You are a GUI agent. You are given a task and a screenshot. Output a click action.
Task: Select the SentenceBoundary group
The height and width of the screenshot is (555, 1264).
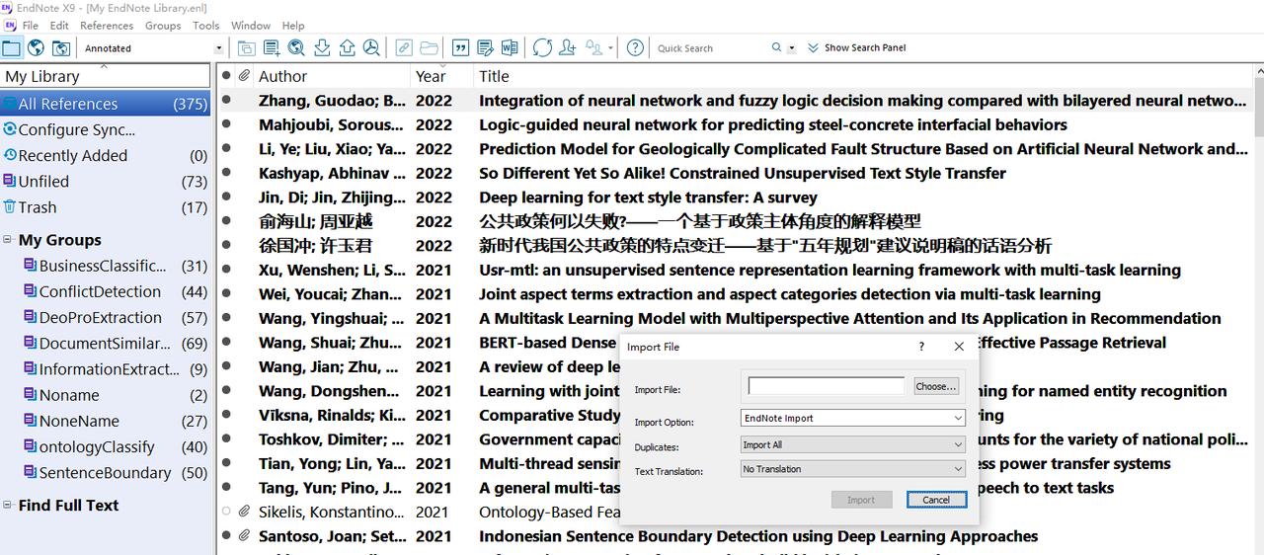tap(105, 473)
